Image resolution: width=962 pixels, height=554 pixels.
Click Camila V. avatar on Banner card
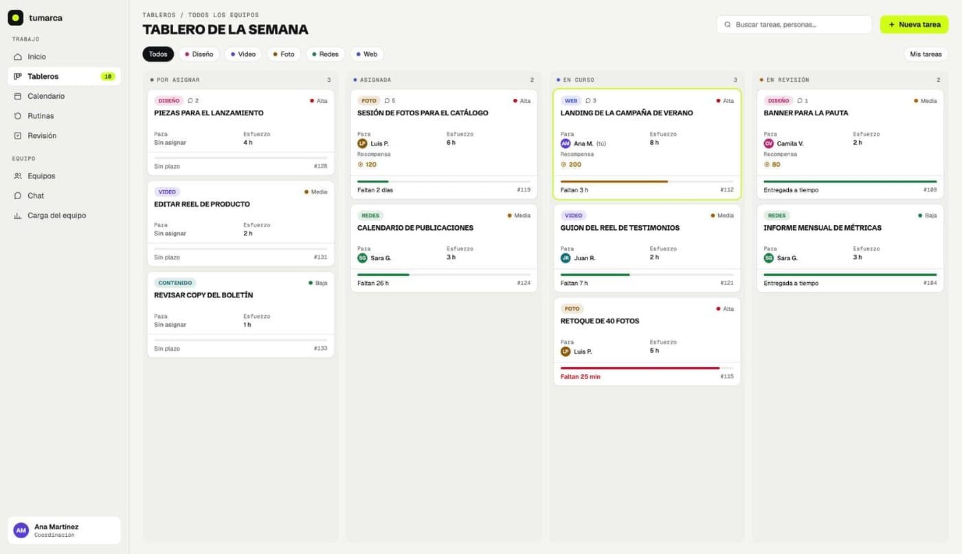click(x=769, y=143)
